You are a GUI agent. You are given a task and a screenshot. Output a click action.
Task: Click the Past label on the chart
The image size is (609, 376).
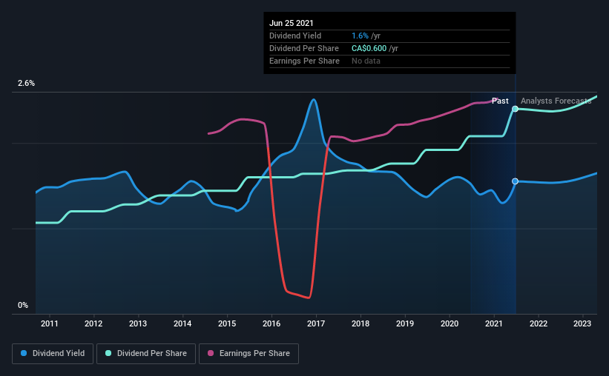(x=500, y=101)
